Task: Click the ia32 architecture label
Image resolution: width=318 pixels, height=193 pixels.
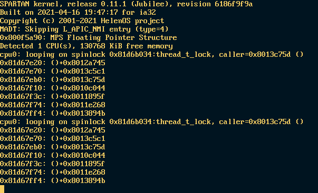Action: (148, 12)
